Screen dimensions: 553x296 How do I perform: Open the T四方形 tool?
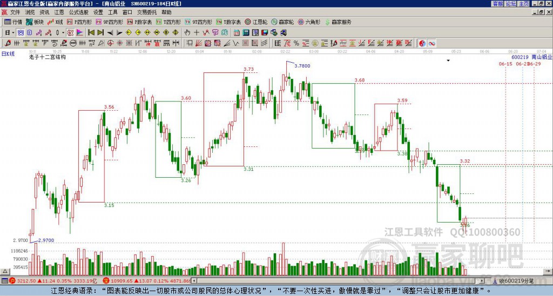[168, 22]
